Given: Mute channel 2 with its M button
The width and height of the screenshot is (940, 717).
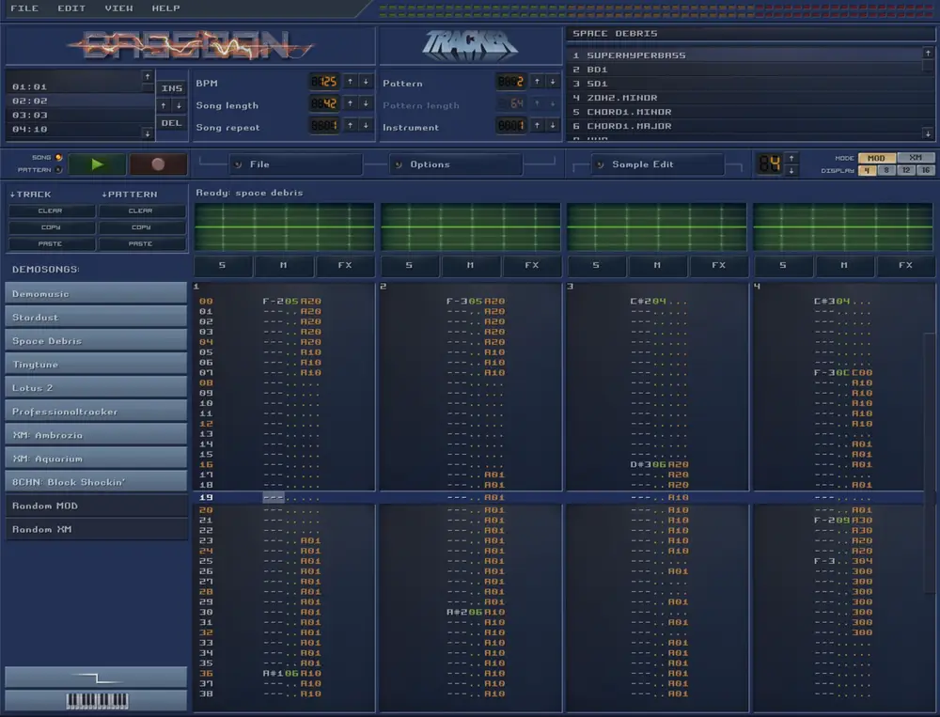Looking at the screenshot, I should (x=471, y=266).
